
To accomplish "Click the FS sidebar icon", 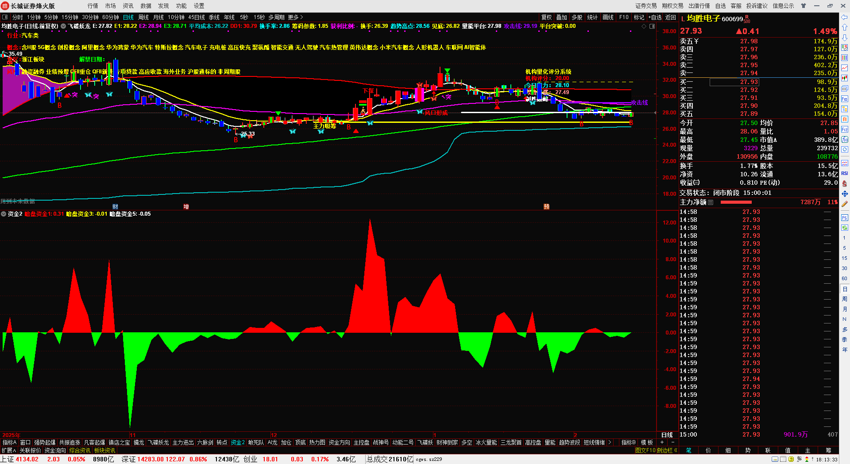I will click(845, 218).
